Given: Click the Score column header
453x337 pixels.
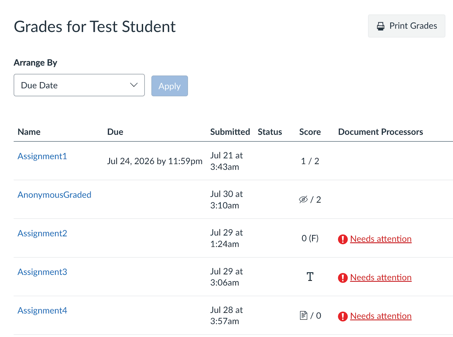Looking at the screenshot, I should (310, 132).
